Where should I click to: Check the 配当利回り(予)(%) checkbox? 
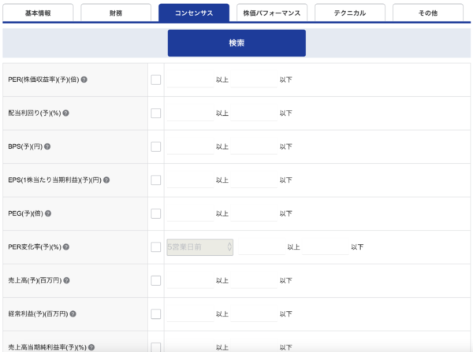coord(156,113)
